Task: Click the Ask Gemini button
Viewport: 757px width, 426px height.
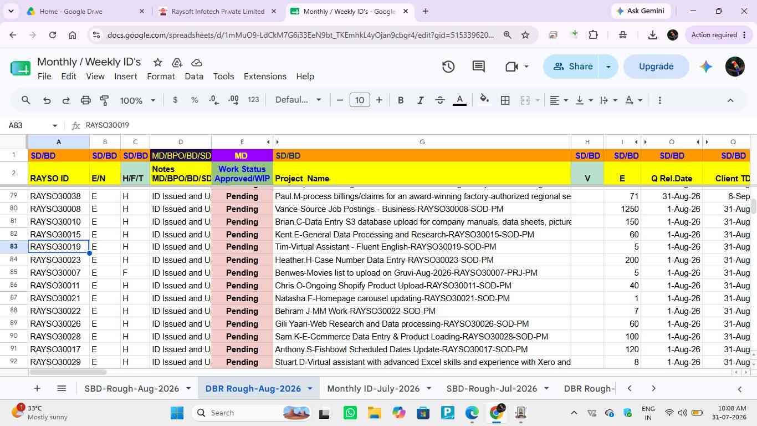Action: [642, 11]
